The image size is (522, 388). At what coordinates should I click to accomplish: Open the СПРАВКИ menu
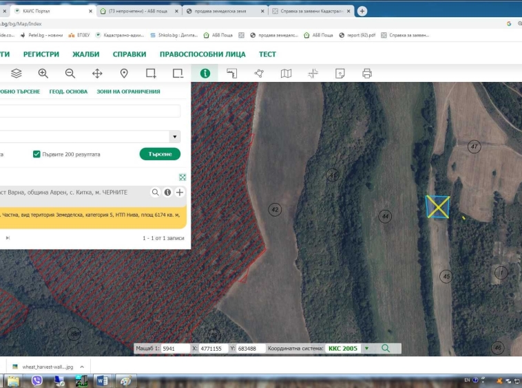tap(129, 54)
